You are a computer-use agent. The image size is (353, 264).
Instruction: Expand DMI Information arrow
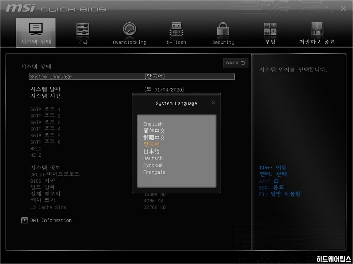pos(24,220)
